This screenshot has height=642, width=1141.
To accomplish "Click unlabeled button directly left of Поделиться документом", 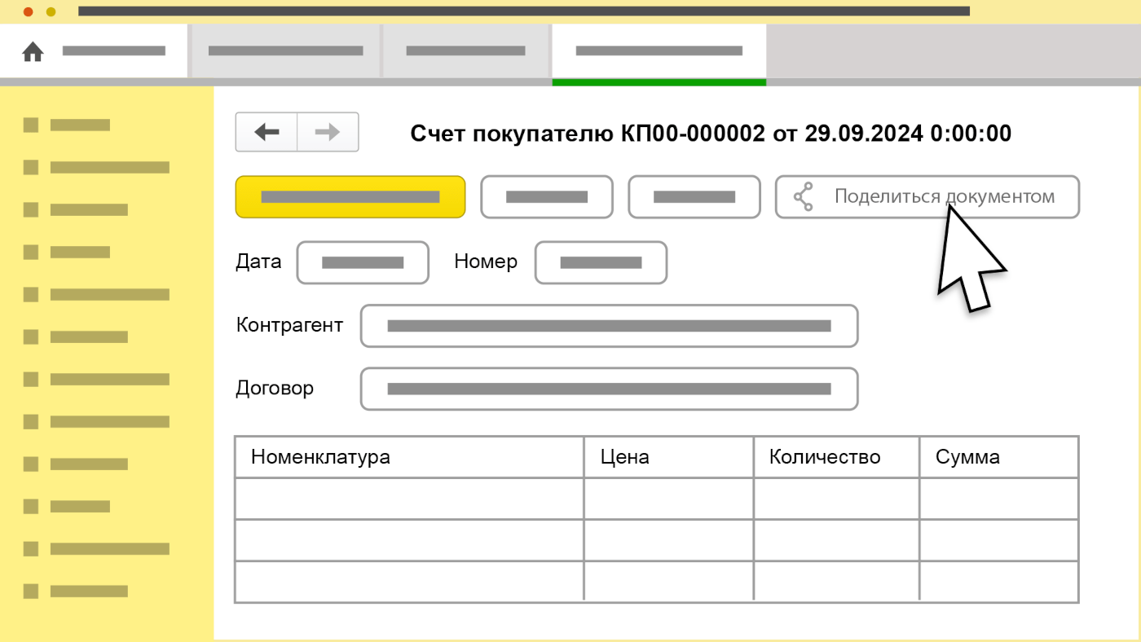I will tap(694, 196).
